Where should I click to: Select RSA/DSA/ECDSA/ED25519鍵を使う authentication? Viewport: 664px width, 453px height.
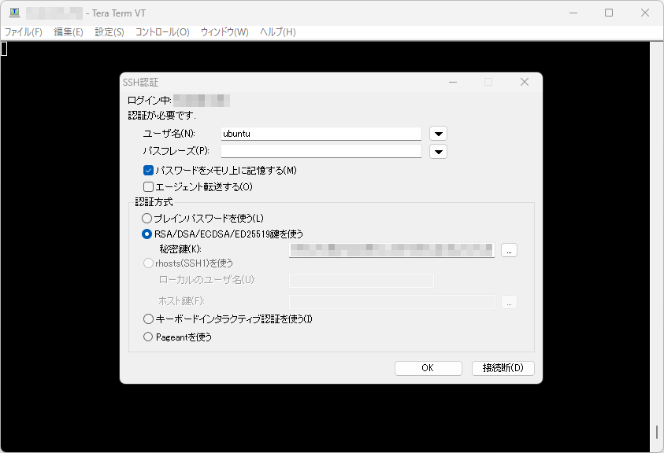(x=147, y=234)
